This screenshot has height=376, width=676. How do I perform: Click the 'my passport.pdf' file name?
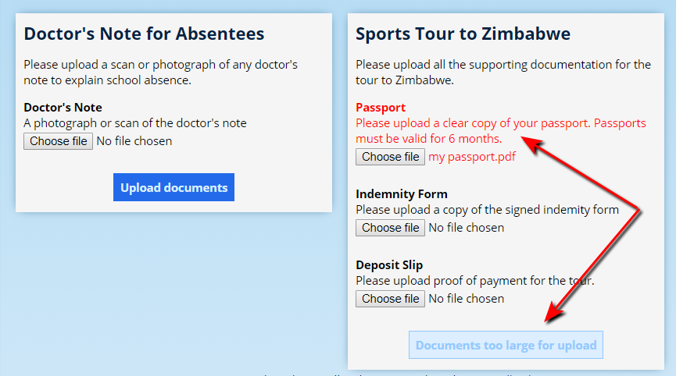(471, 157)
